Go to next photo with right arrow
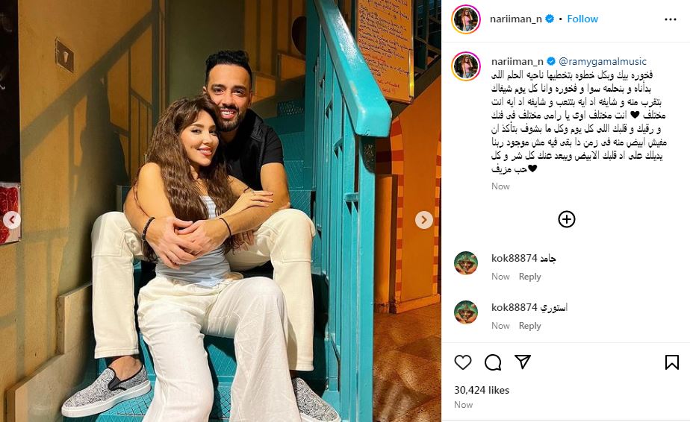690x422 pixels. point(423,220)
